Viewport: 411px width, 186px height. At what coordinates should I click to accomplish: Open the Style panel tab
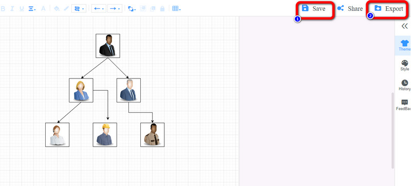404,66
